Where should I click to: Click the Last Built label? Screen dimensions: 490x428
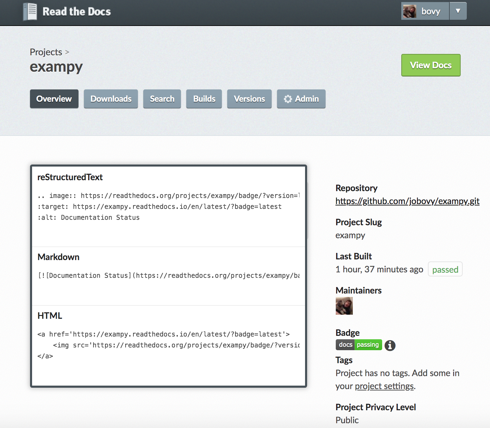coord(354,256)
